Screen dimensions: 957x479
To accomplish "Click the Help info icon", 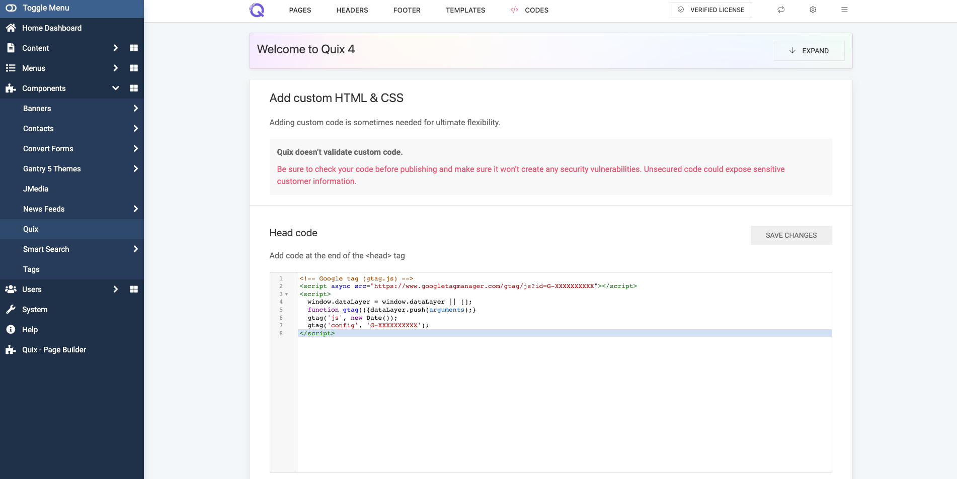I will (11, 329).
